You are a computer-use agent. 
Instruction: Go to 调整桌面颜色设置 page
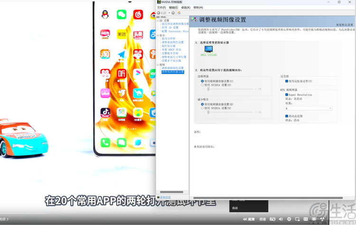point(173,42)
